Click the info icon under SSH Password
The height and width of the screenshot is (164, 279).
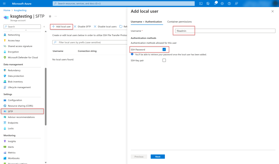132,54
